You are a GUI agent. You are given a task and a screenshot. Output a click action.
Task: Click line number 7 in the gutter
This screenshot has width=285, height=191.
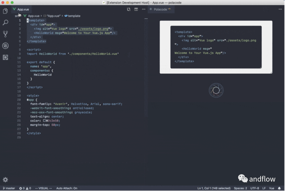pyautogui.click(x=20, y=45)
